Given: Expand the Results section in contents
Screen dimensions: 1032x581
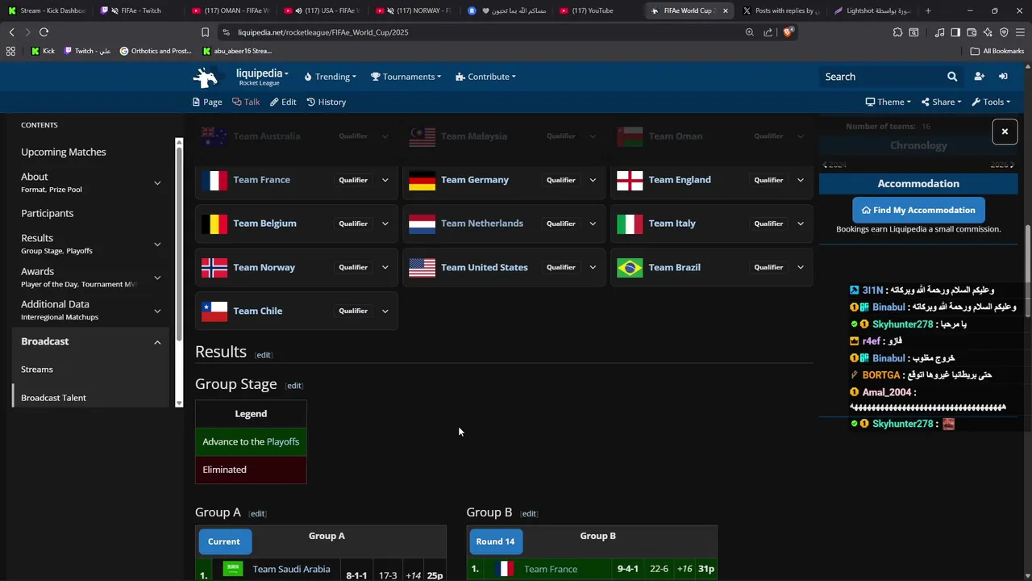Looking at the screenshot, I should pyautogui.click(x=157, y=244).
